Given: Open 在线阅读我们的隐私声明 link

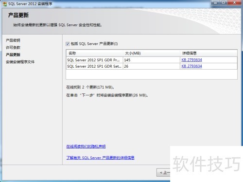Looking at the screenshot, I should point(86,146).
